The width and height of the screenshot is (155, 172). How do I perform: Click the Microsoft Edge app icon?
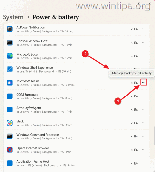coord(10,56)
